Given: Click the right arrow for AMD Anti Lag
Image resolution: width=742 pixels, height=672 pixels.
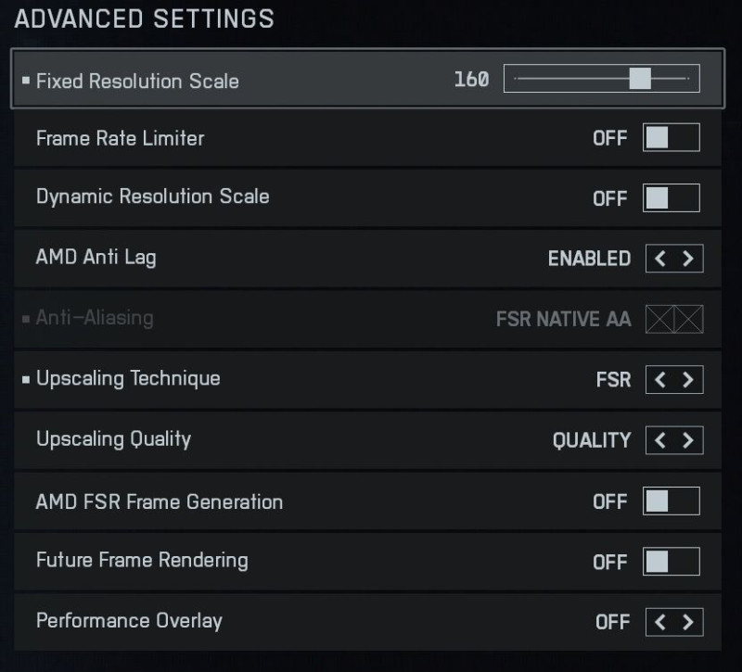Looking at the screenshot, I should [687, 259].
